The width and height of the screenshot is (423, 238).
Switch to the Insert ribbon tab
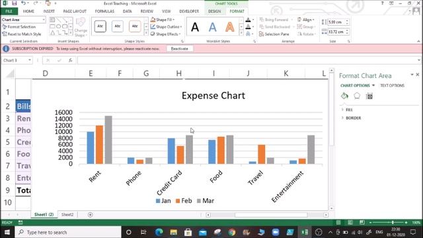pyautogui.click(x=49, y=11)
